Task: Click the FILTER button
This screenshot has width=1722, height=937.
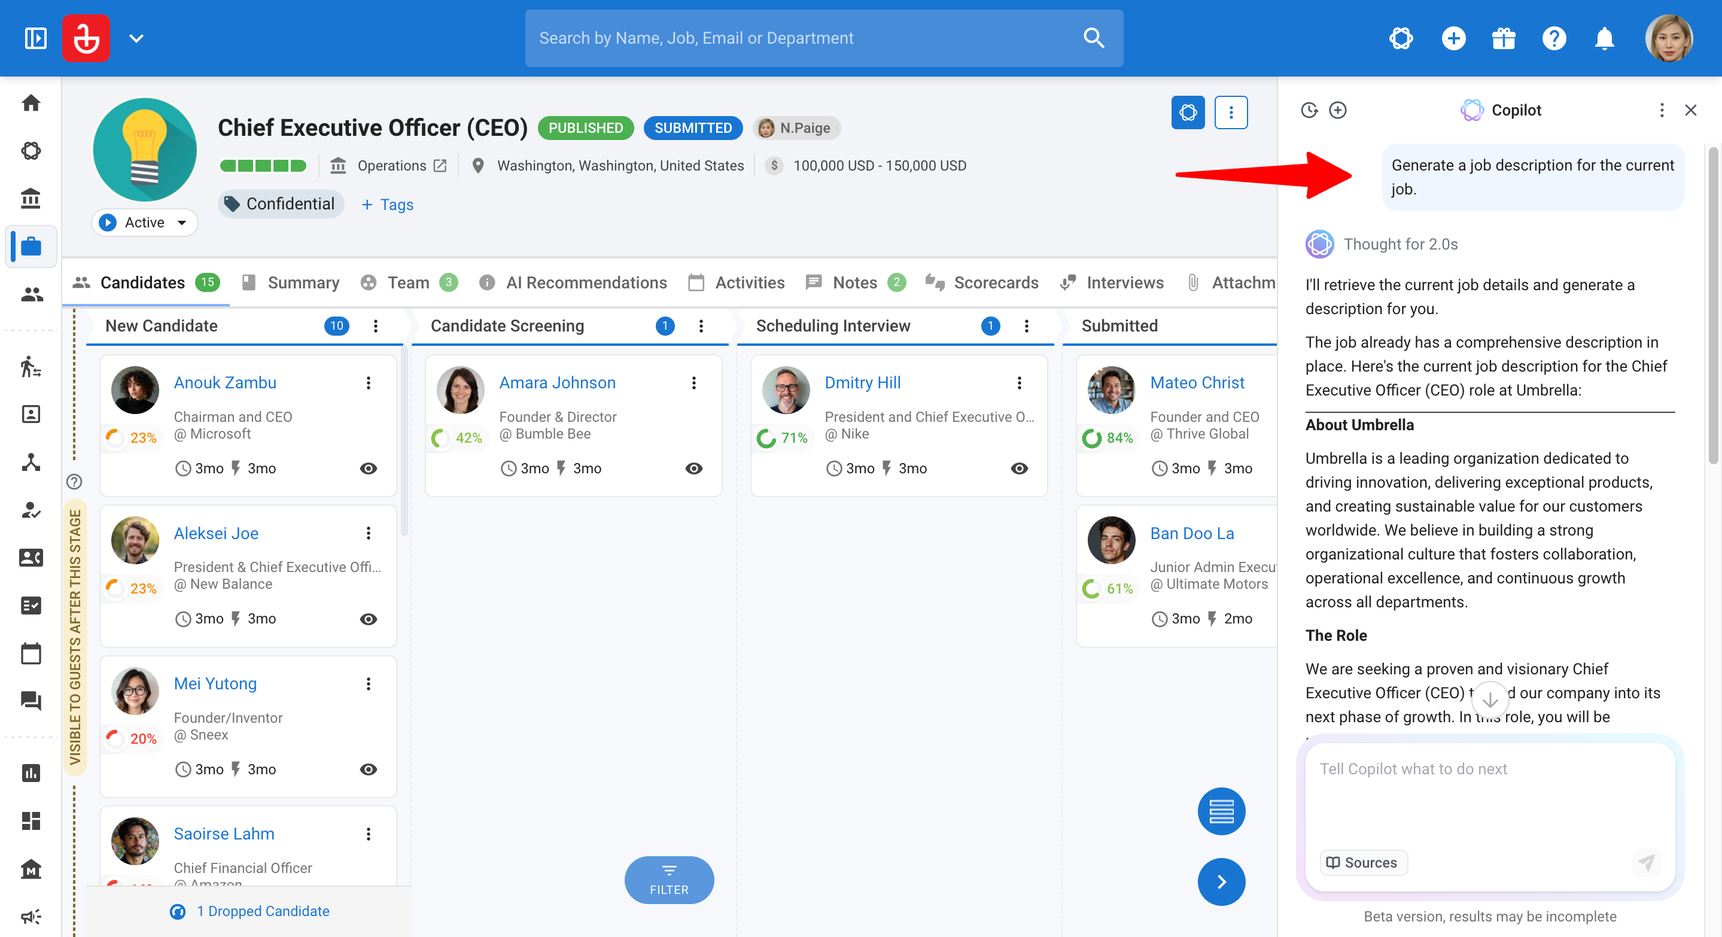Action: [669, 880]
